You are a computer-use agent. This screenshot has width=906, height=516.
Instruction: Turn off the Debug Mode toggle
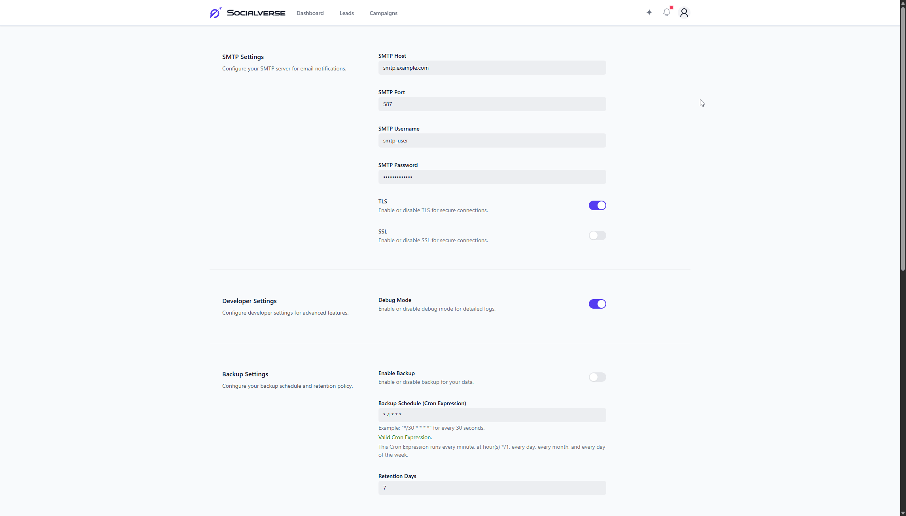point(597,304)
